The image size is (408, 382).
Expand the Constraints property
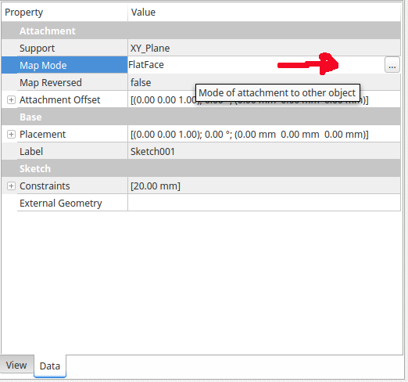coord(11,186)
